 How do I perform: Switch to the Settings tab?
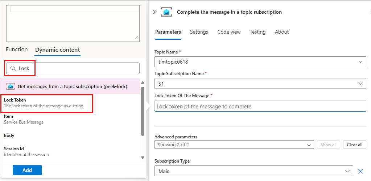(x=199, y=32)
